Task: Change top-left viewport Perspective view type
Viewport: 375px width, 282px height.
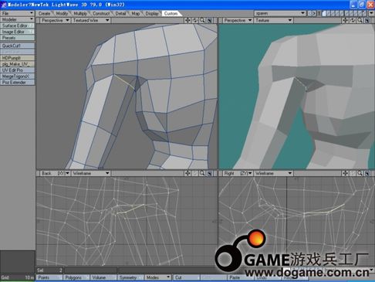Action: [55, 20]
